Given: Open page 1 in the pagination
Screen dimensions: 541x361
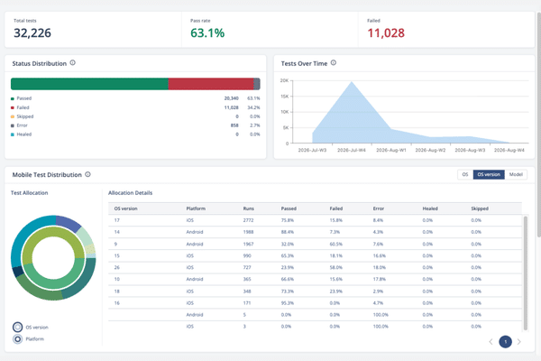Looking at the screenshot, I should 506,342.
